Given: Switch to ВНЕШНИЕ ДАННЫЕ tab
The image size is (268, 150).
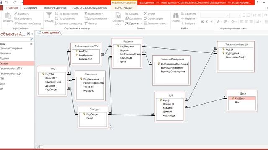Looking at the screenshot, I should click(x=55, y=8).
